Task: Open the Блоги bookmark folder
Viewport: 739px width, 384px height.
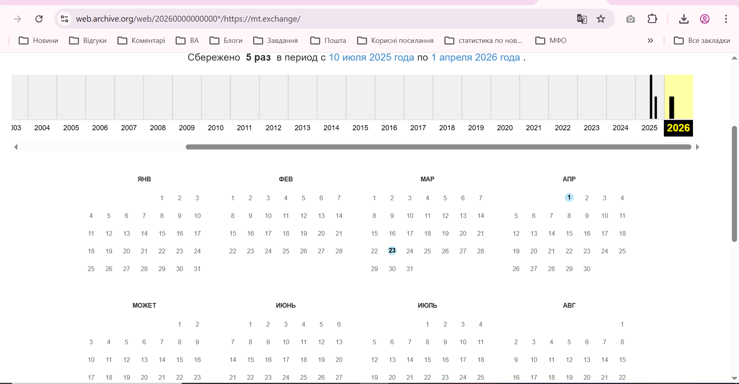Action: pos(226,41)
